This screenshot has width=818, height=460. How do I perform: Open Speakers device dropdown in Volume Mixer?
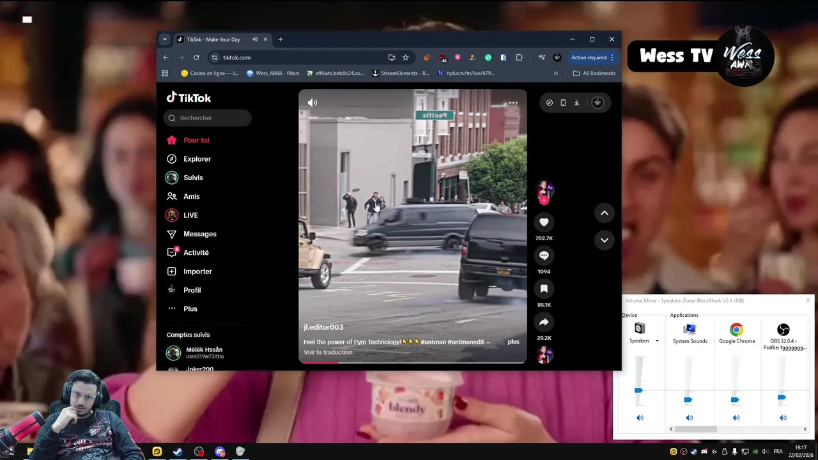[x=657, y=341]
